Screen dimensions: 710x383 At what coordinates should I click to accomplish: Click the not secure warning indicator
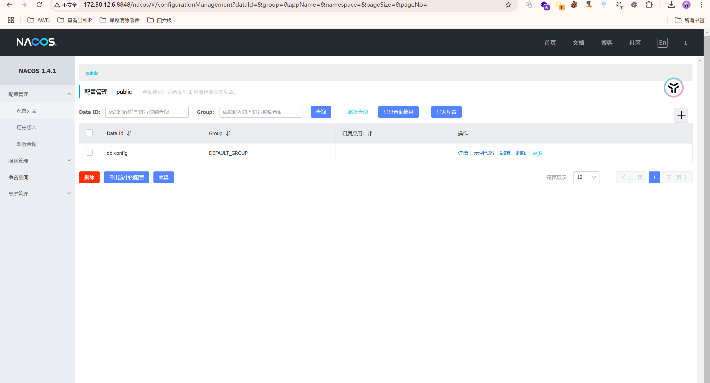65,5
